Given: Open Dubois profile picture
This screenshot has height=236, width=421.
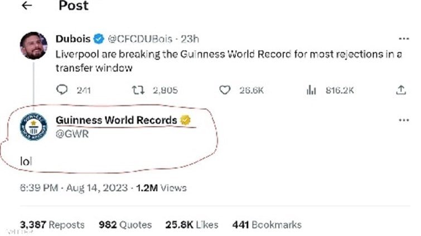Looking at the screenshot, I should point(33,46).
